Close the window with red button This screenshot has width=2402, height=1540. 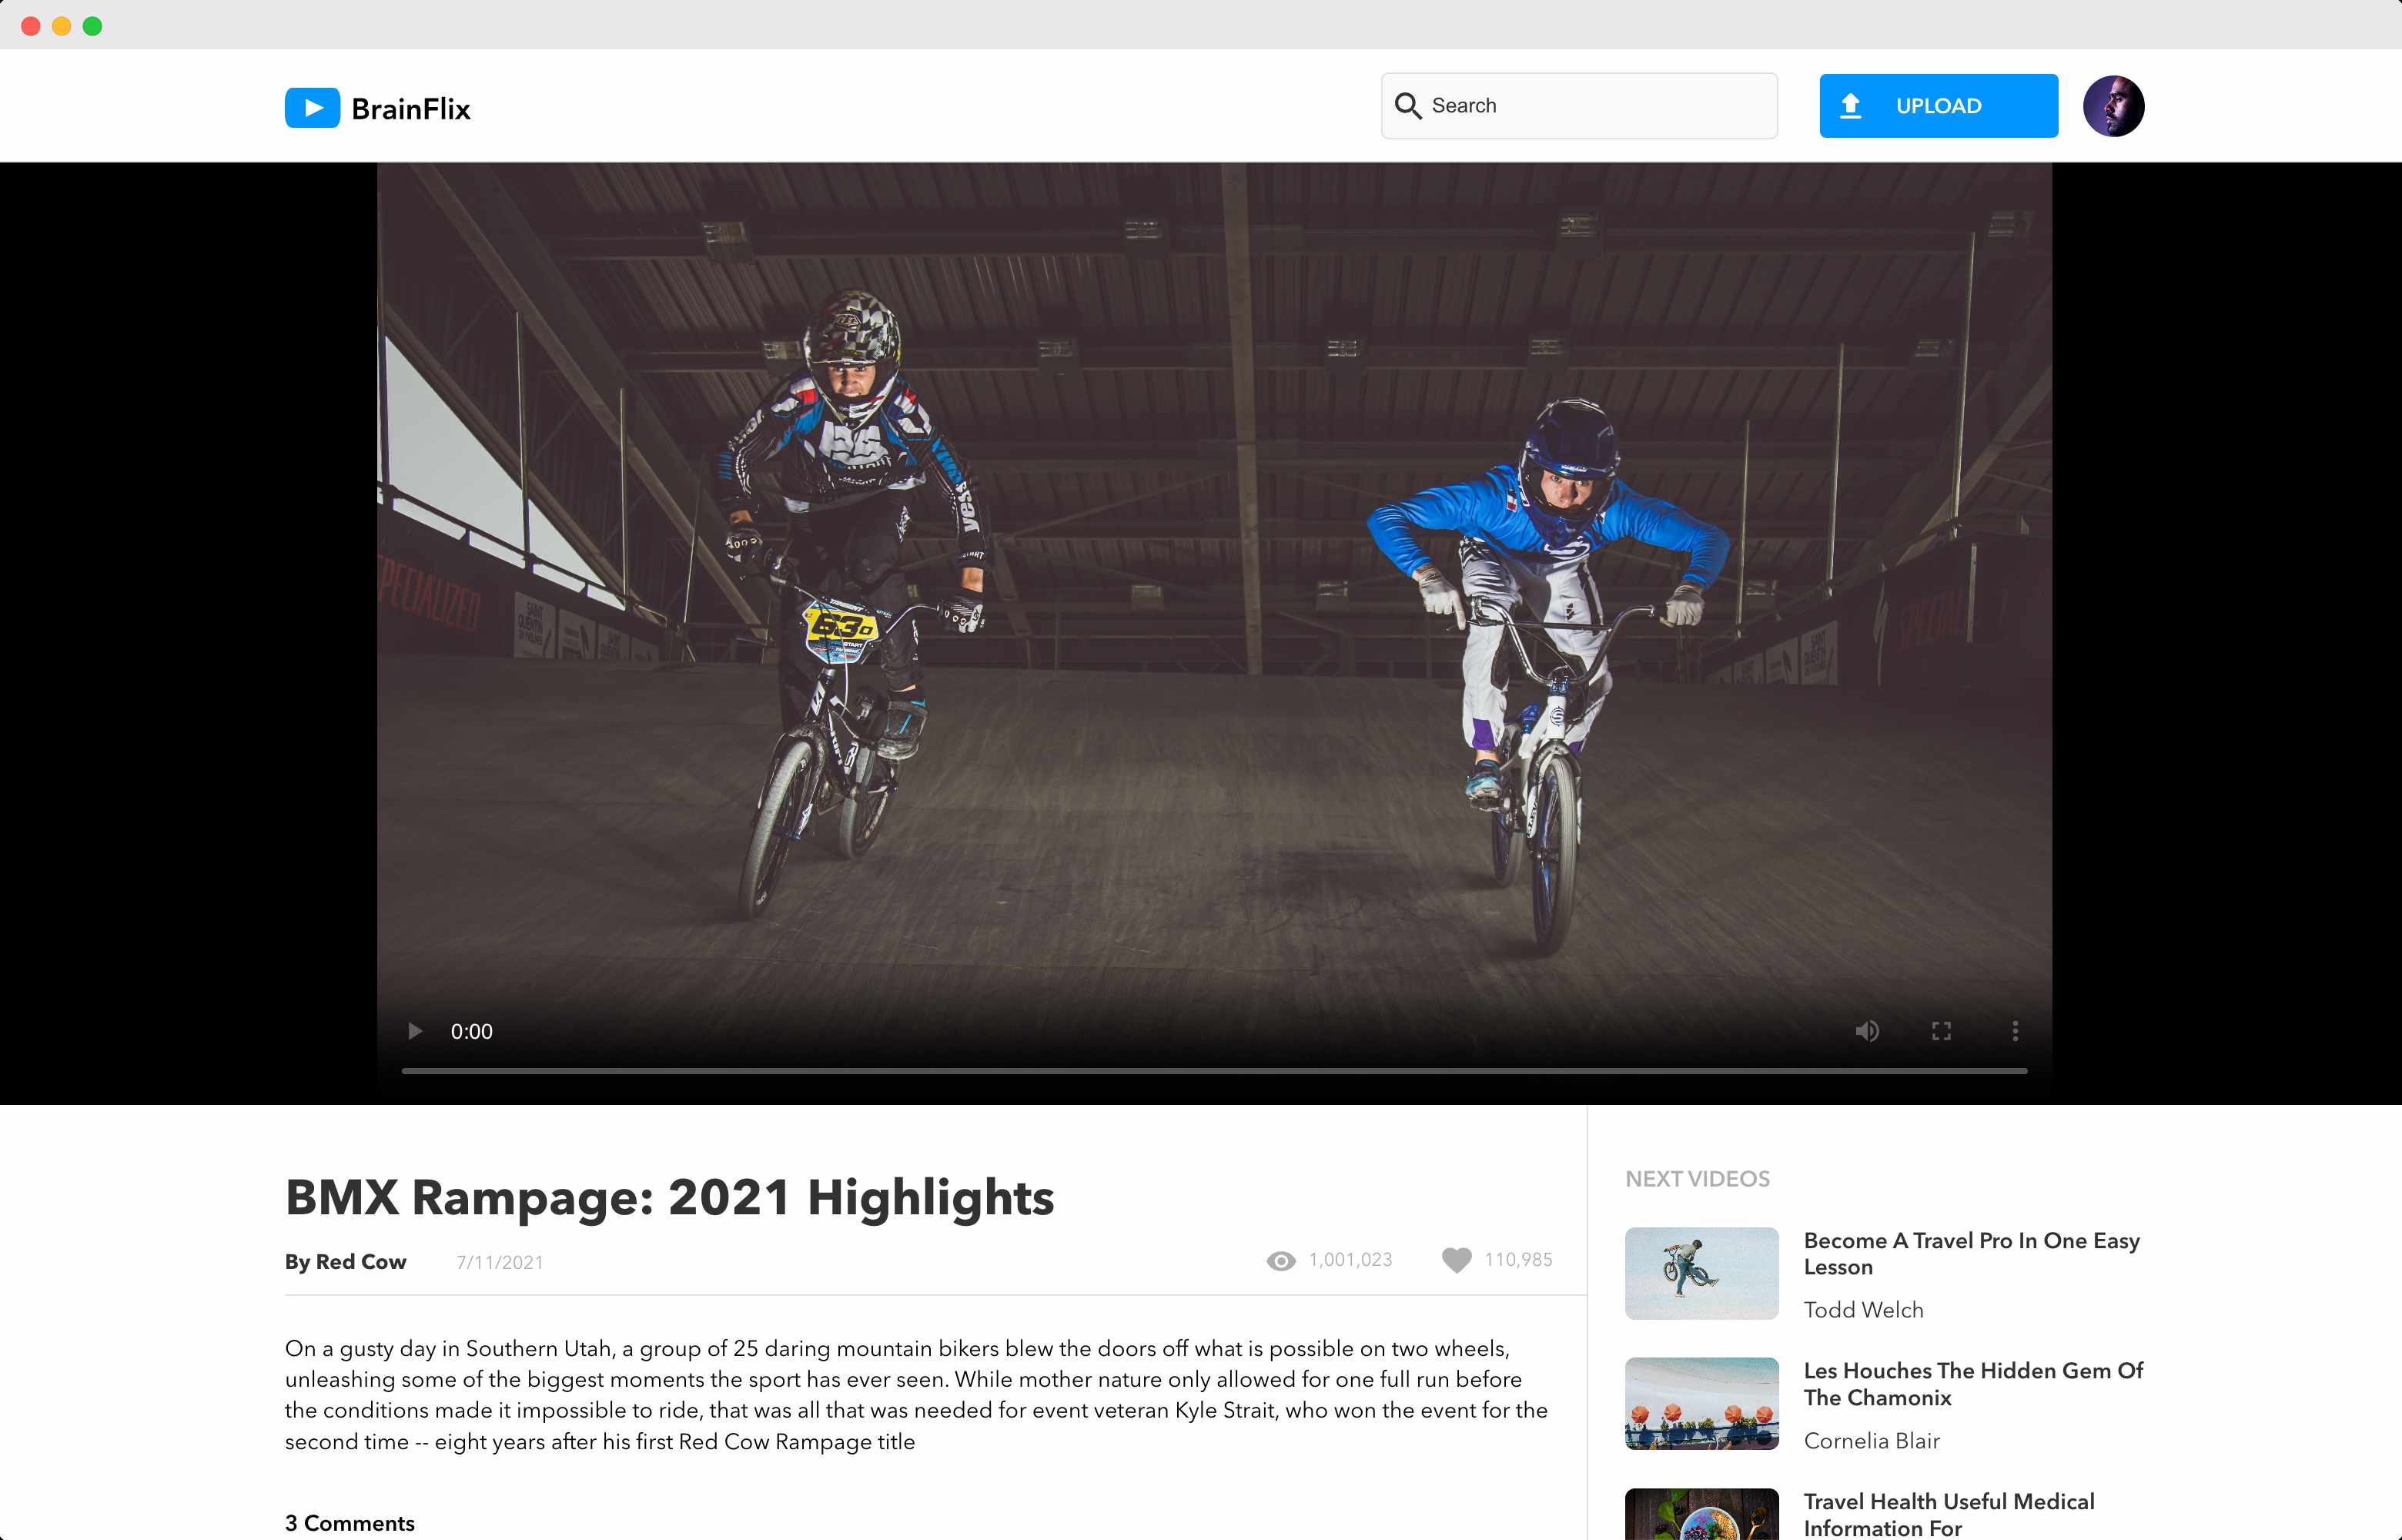click(30, 26)
